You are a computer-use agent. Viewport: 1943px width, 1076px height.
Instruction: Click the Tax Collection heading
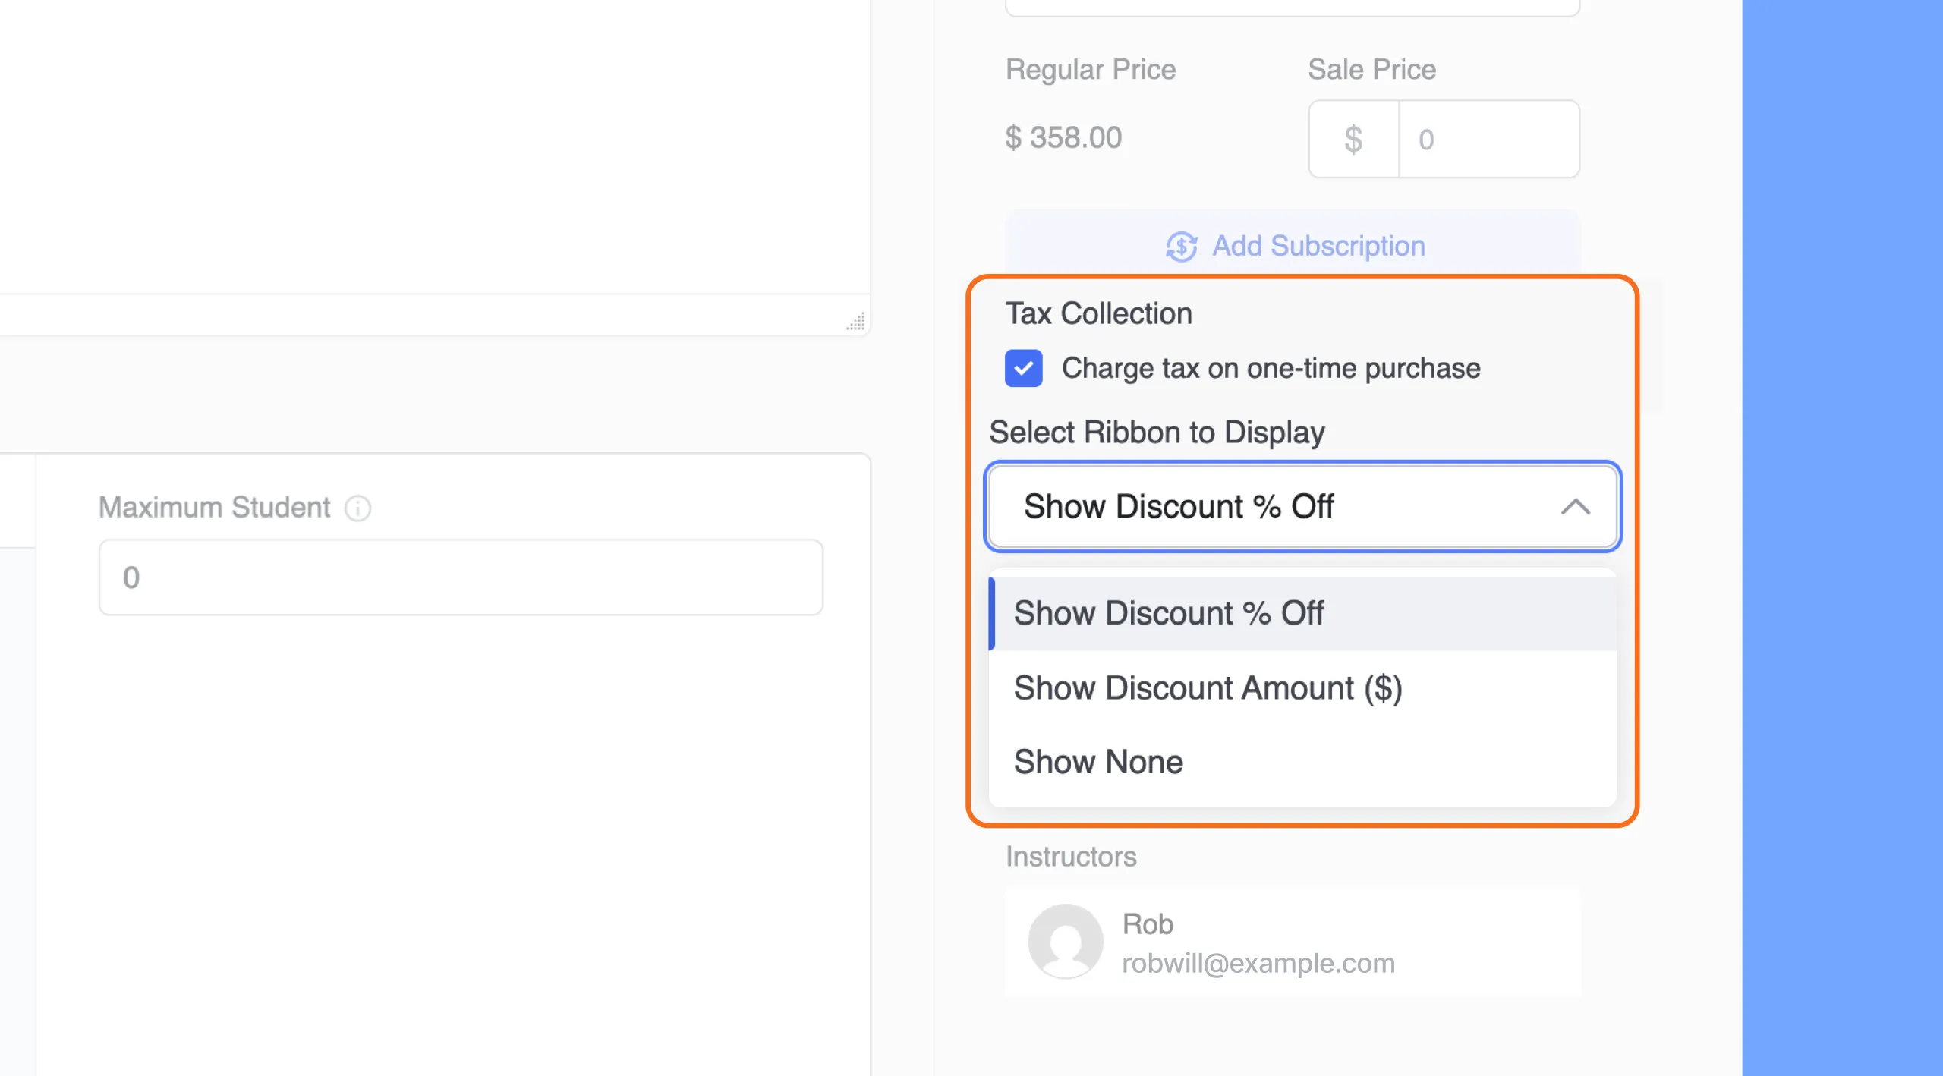tap(1098, 313)
